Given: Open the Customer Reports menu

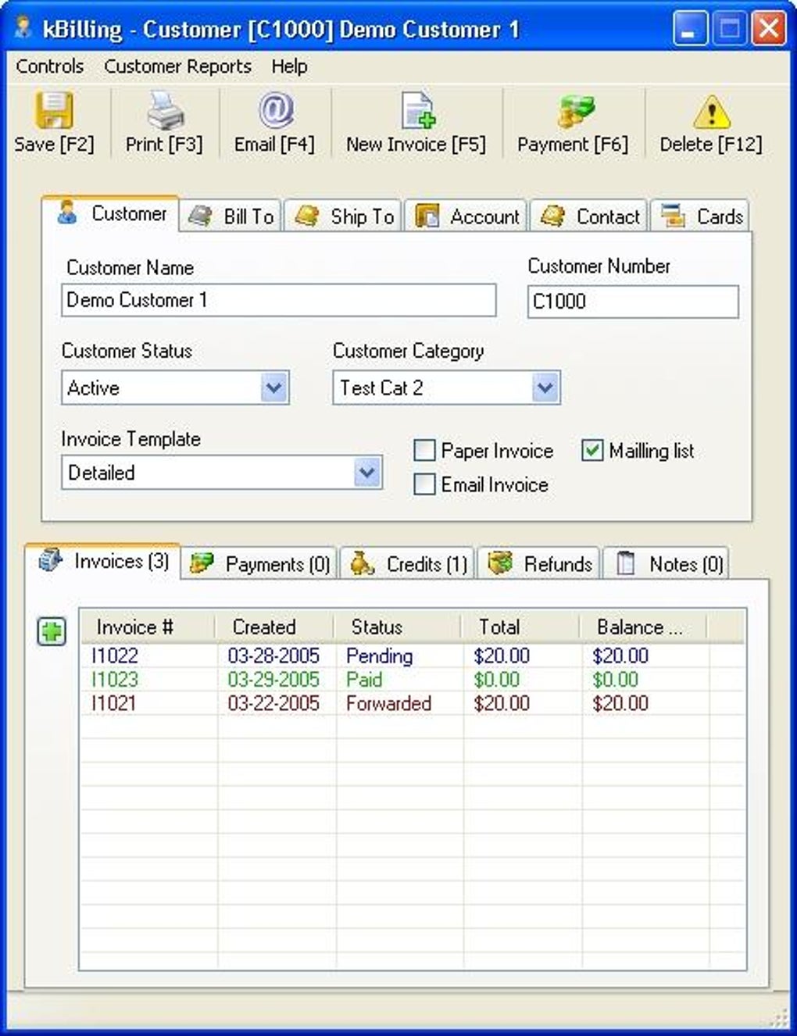Looking at the screenshot, I should click(x=178, y=66).
